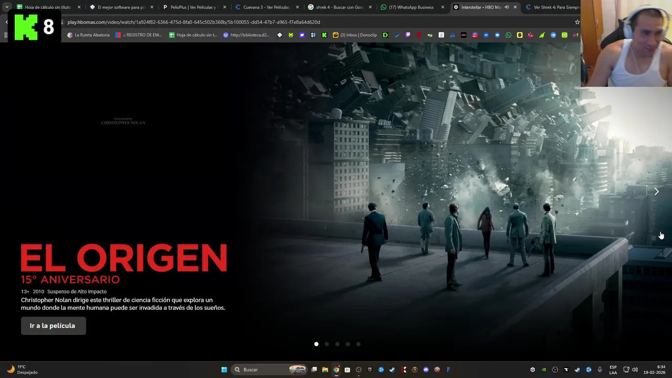Switch to shrek 4 Google search tab
Viewport: 672px width, 378px height.
point(339,7)
